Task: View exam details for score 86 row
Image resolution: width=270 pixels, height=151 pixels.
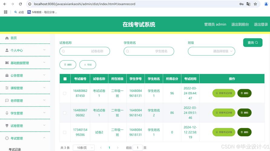Action: pyautogui.click(x=224, y=113)
